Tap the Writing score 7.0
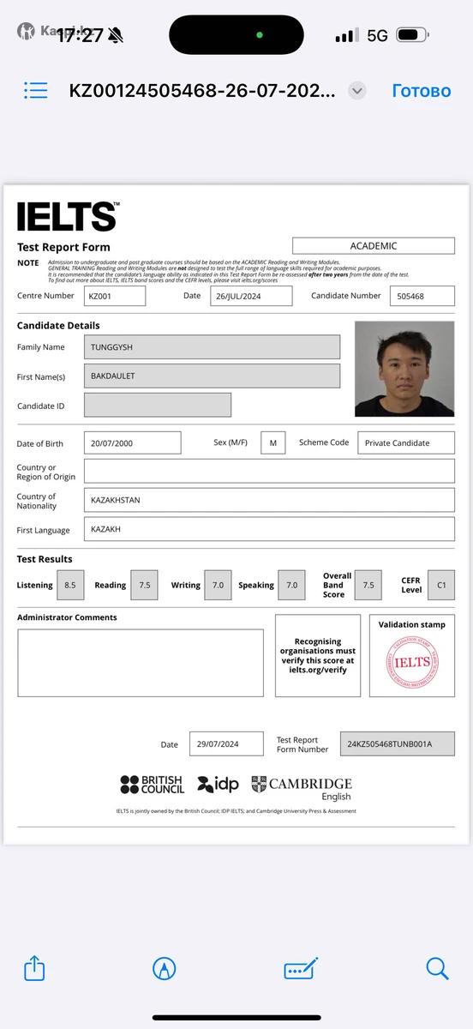This screenshot has width=473, height=1029. point(218,585)
